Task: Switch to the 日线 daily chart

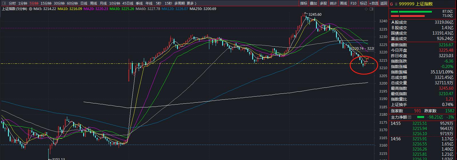Action: (84, 3)
